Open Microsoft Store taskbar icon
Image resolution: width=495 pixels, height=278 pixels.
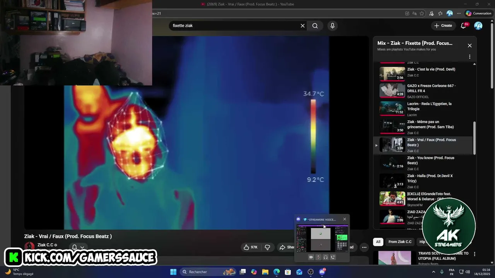pos(288,272)
